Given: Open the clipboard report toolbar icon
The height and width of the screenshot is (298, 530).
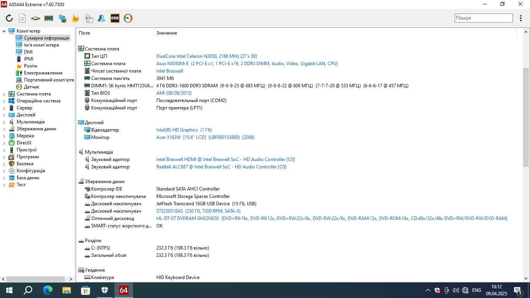Looking at the screenshot, I should pyautogui.click(x=89, y=18).
